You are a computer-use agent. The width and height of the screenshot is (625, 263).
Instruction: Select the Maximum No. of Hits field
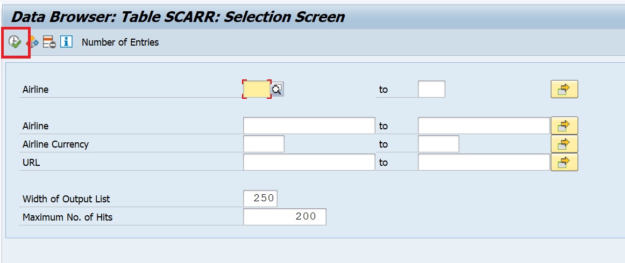pos(285,217)
